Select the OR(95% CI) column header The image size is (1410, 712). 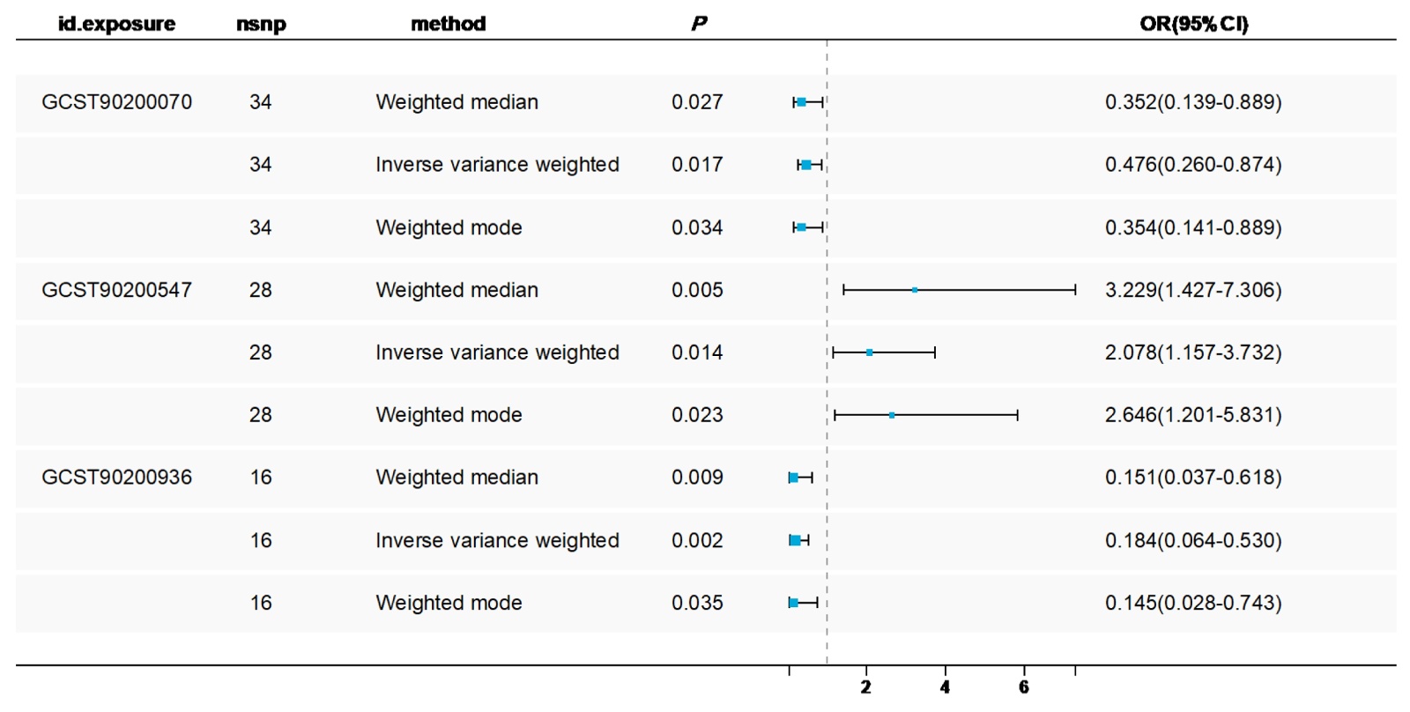pos(1194,24)
